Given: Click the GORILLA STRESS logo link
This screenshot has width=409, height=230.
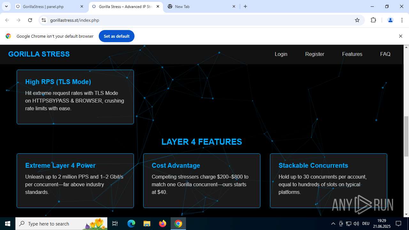Looking at the screenshot, I should click(39, 54).
